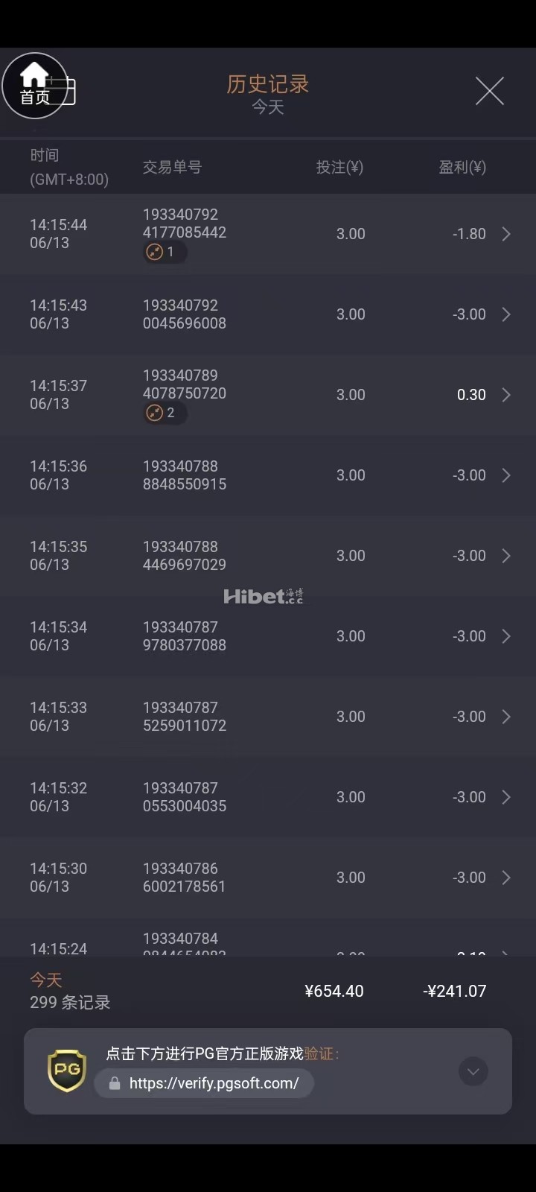Viewport: 536px width, 1192px height.
Task: Tap the 投注(¥) column header
Action: [339, 167]
